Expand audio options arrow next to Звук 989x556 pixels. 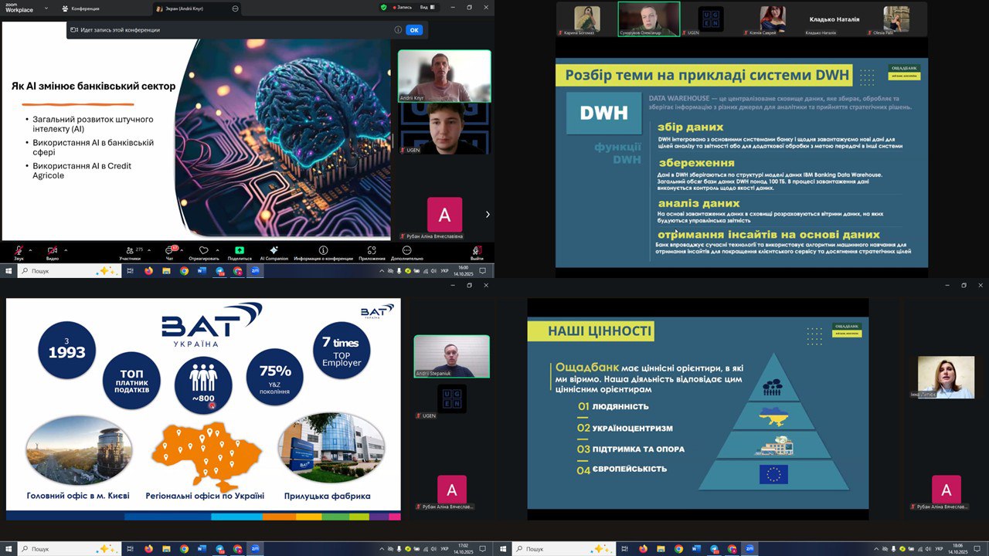tap(31, 250)
